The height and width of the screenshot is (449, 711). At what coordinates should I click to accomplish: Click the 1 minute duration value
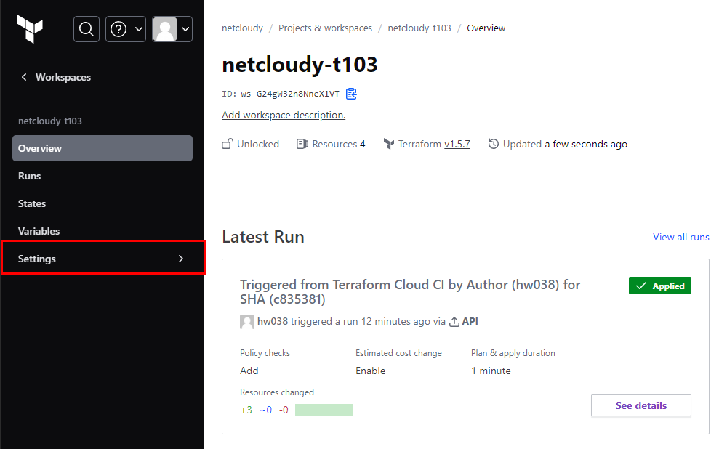491,371
